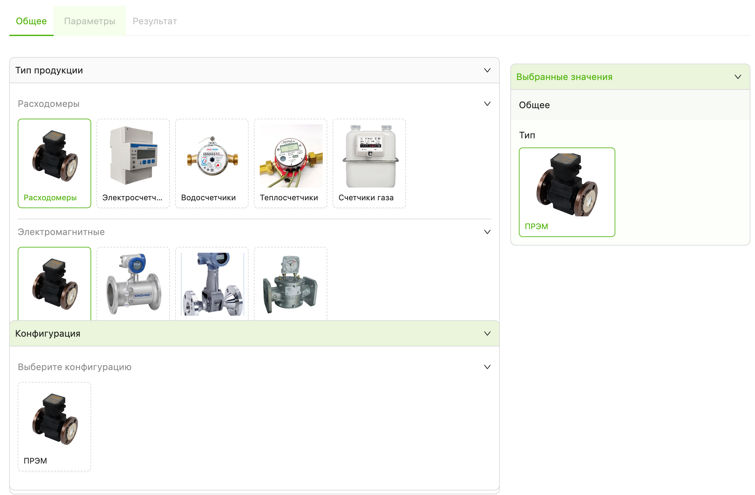755x495 pixels.
Task: Choose the selected black electromagnetic flowmeter card
Action: [x=54, y=284]
